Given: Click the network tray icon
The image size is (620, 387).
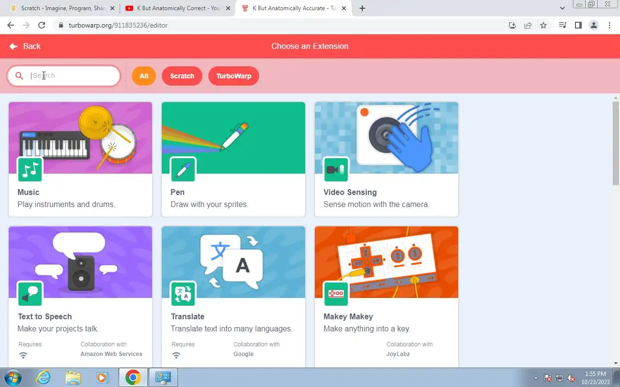Looking at the screenshot, I should tap(559, 378).
